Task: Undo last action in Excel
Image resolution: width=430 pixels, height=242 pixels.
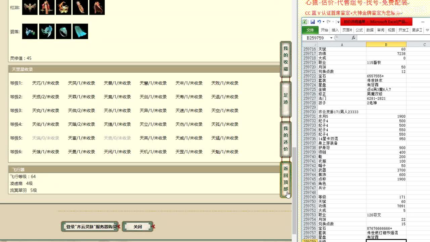Action: point(319,22)
